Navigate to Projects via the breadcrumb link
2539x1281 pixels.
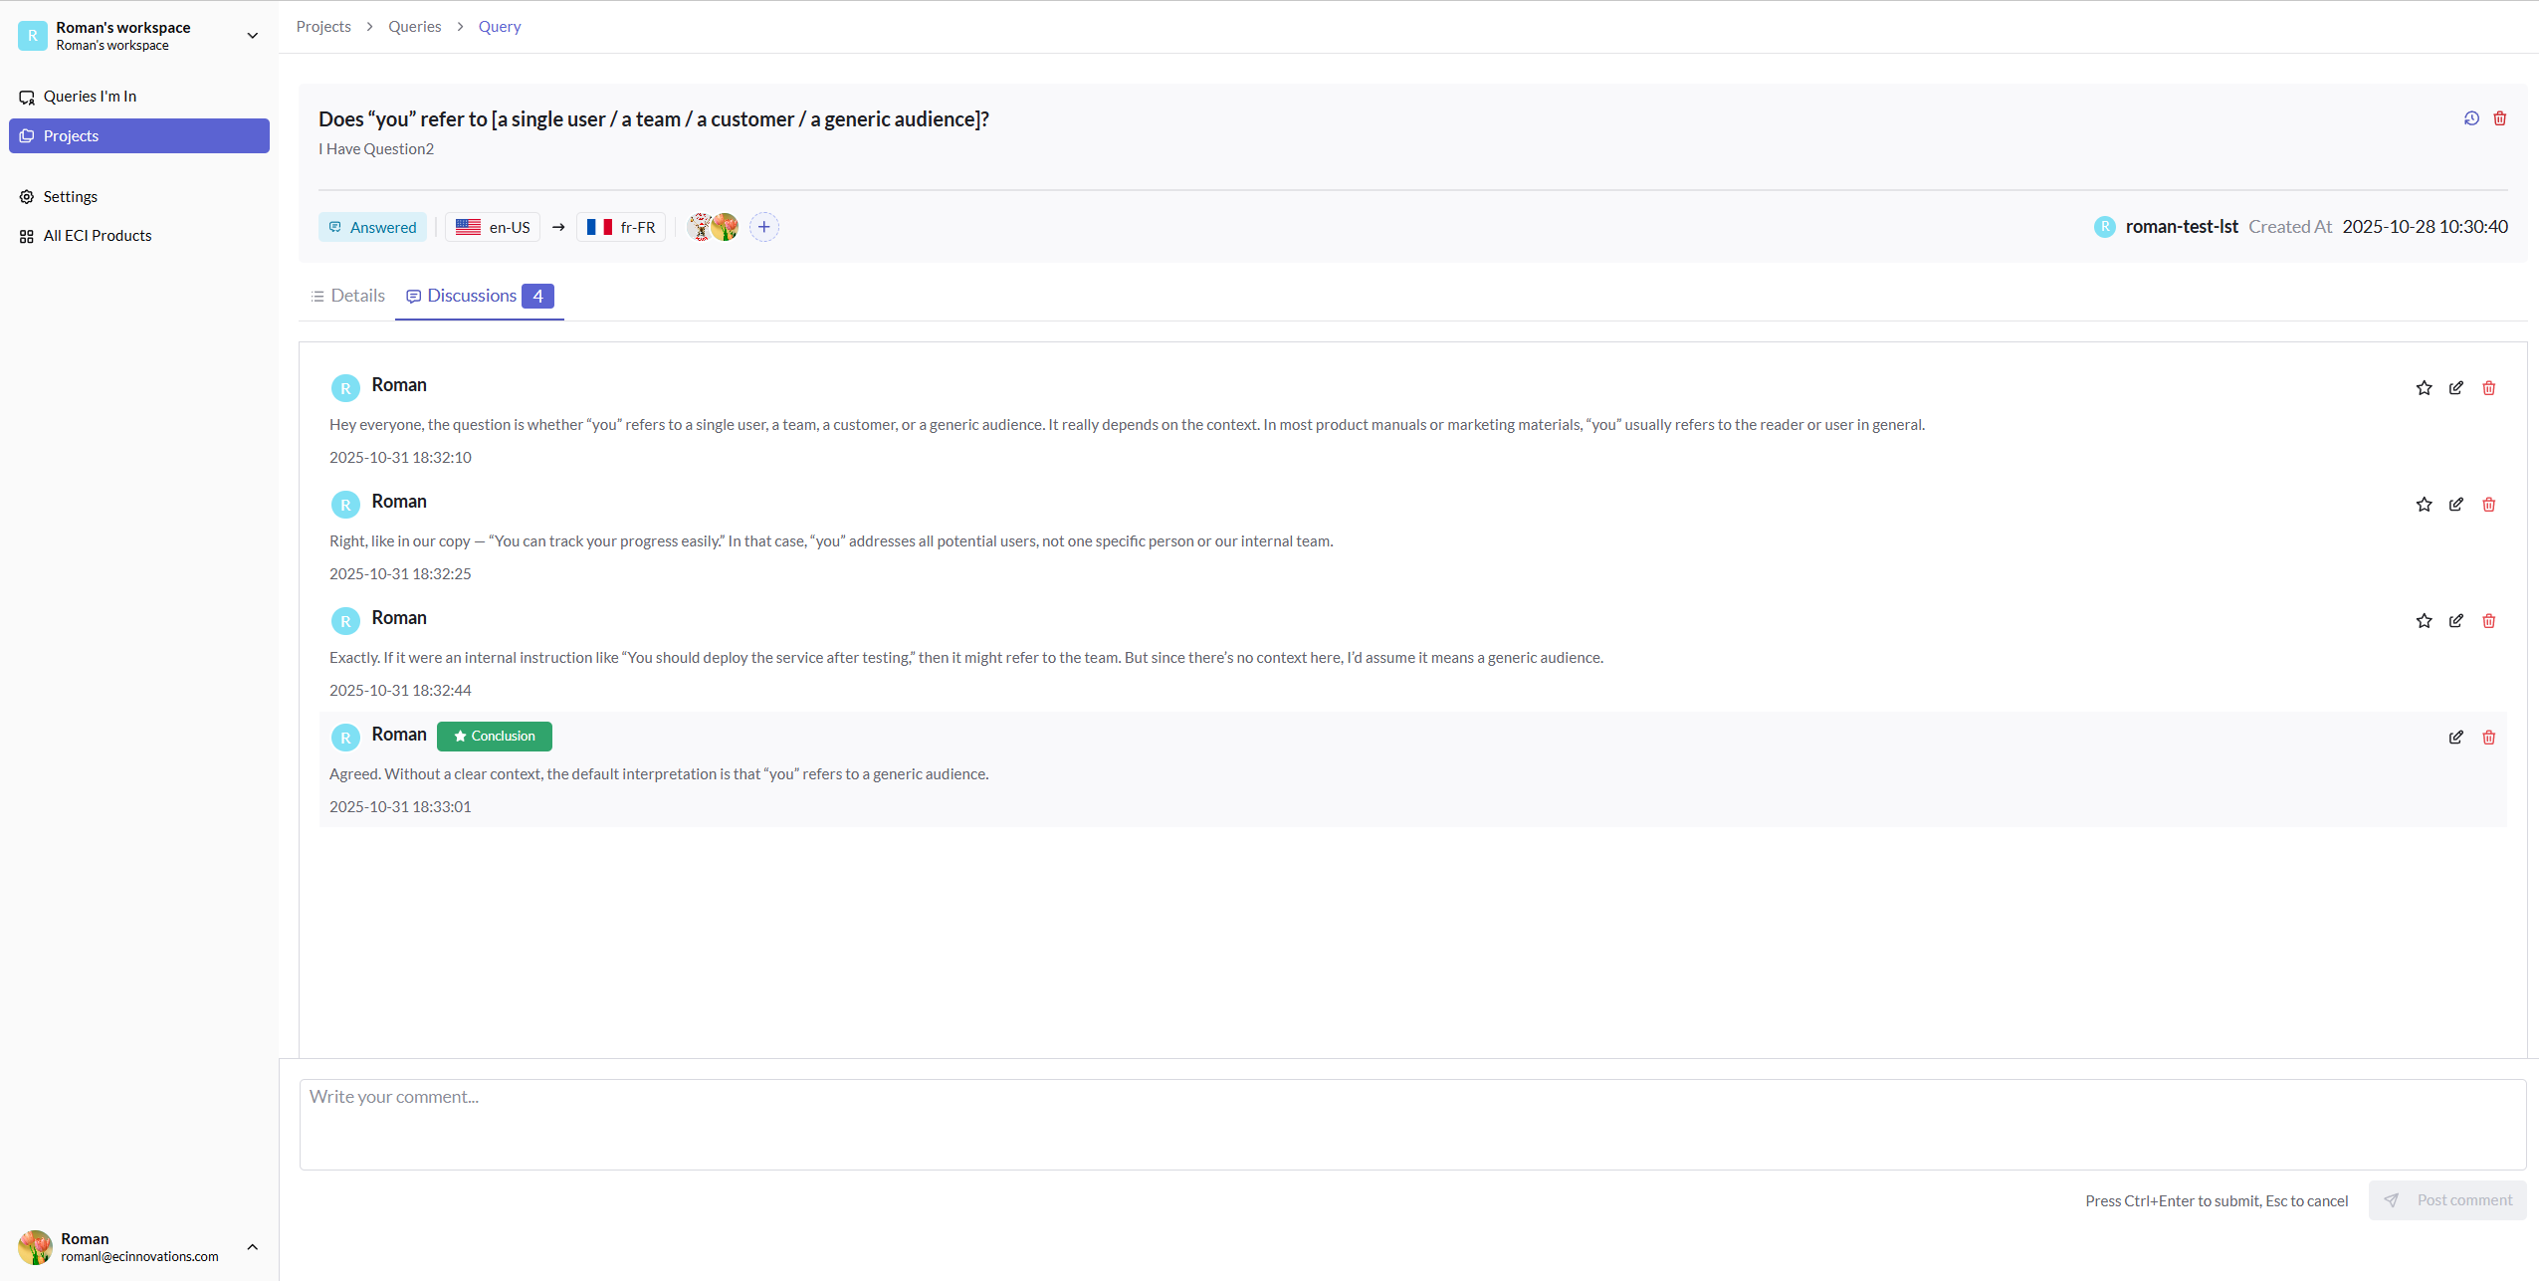click(322, 26)
